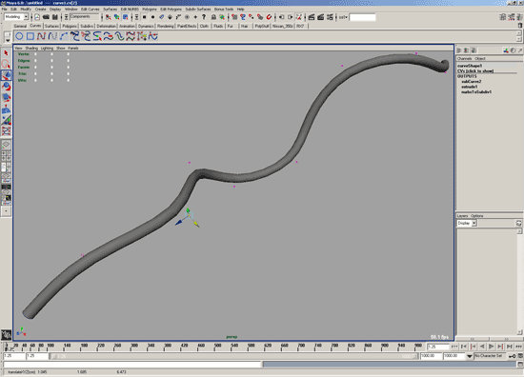This screenshot has height=377, width=524.
Task: Select the CV Curve tool shelf icon
Action: point(41,36)
